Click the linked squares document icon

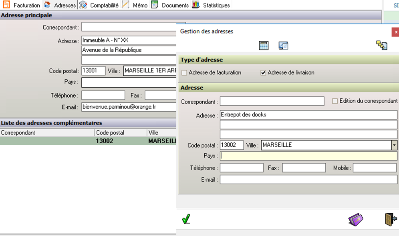(382, 45)
